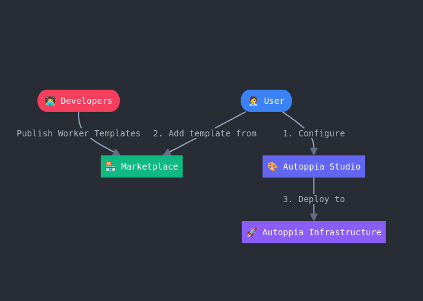Click arrowhead pointing into Autoppia Studio
Image resolution: width=423 pixels, height=301 pixels.
[x=314, y=151]
